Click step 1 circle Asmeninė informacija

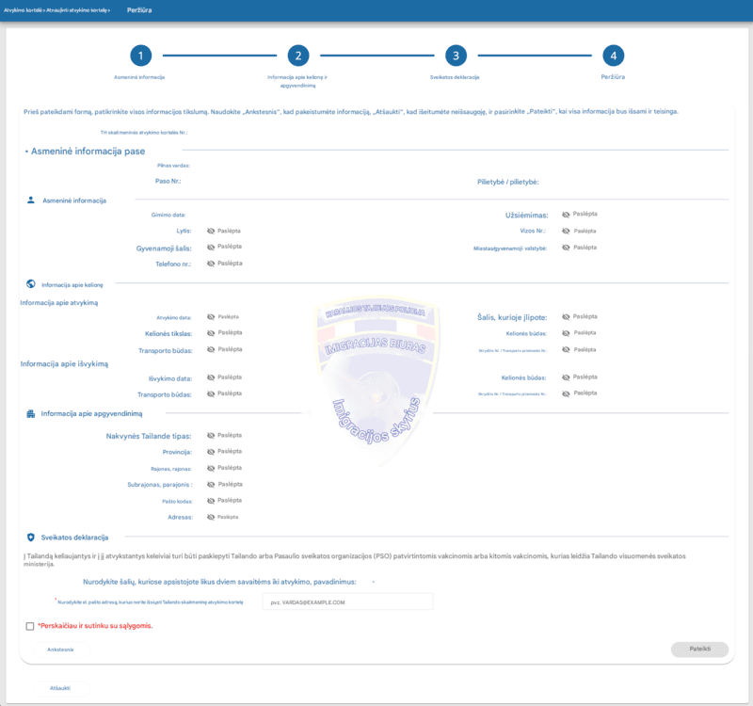click(140, 56)
